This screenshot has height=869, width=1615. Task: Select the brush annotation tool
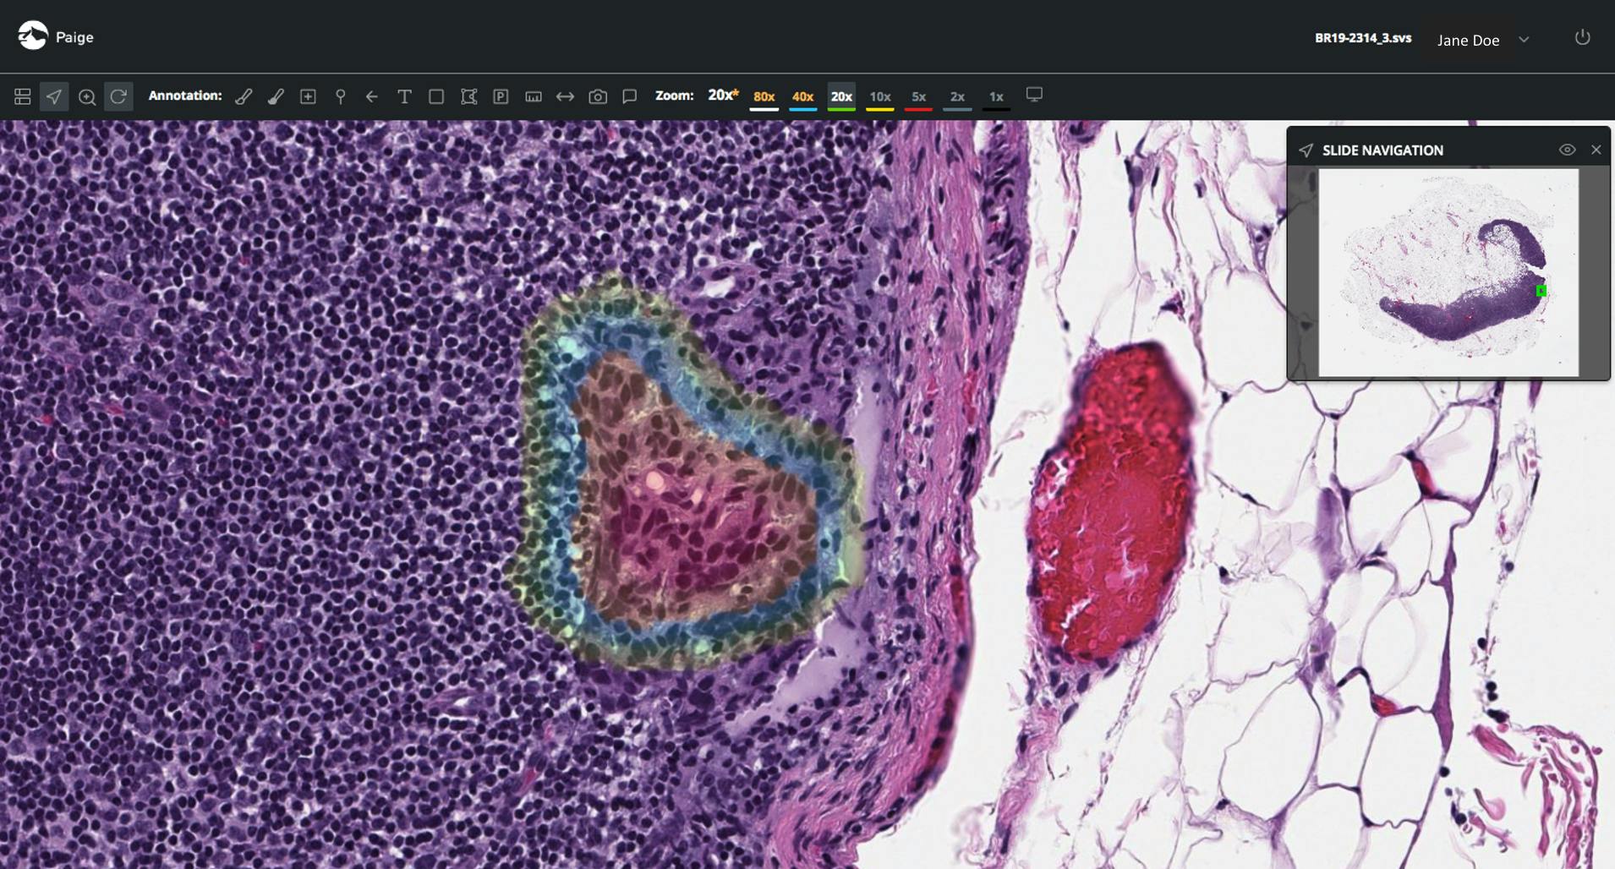pyautogui.click(x=276, y=96)
